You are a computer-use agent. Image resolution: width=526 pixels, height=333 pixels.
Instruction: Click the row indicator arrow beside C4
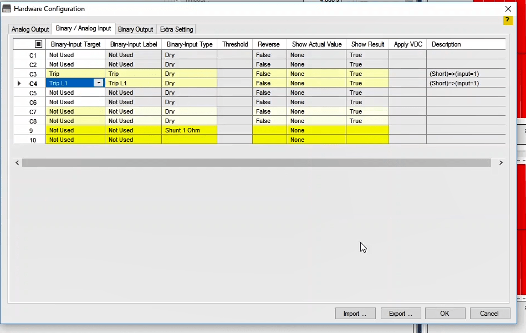click(19, 83)
